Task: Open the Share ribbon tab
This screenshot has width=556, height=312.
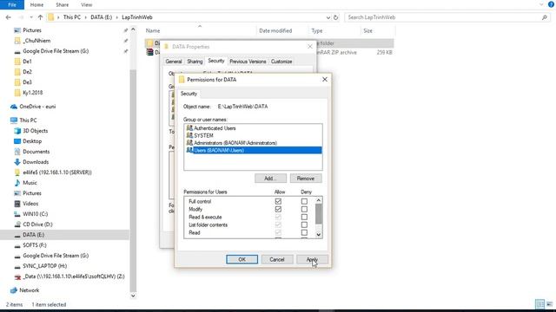Action: pos(62,4)
